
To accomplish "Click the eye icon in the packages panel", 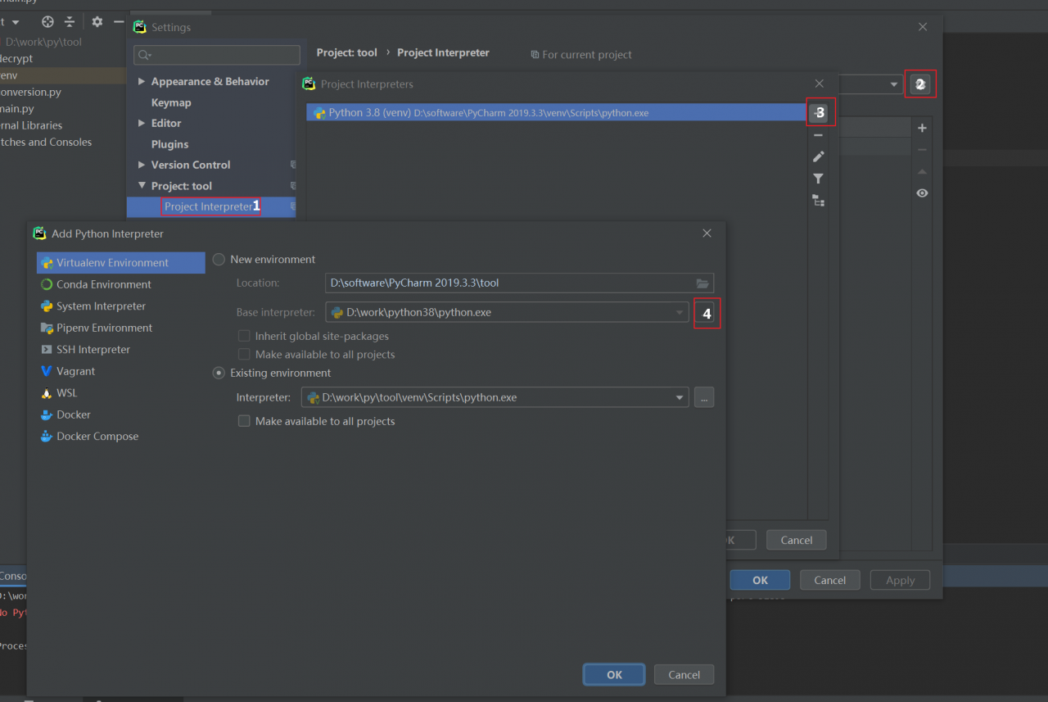I will (922, 193).
